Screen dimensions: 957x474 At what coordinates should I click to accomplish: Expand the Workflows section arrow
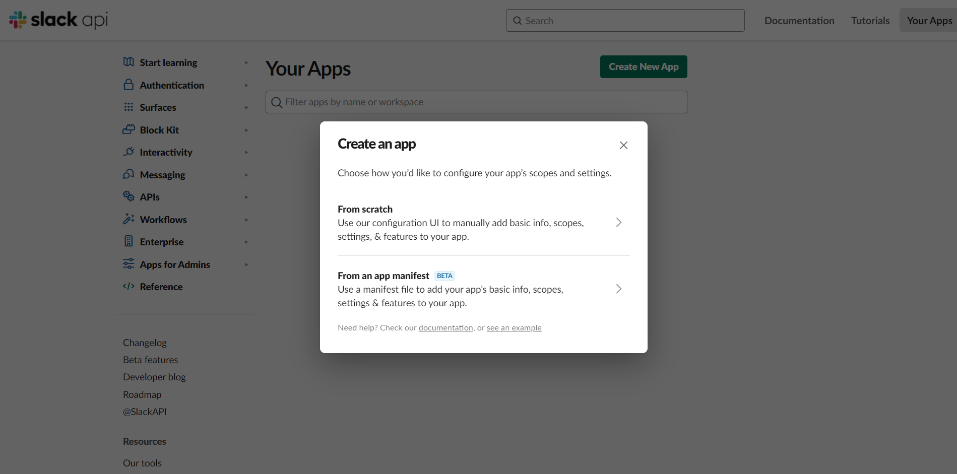click(246, 220)
